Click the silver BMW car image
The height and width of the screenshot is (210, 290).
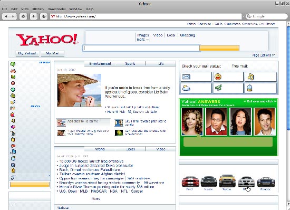246,182
